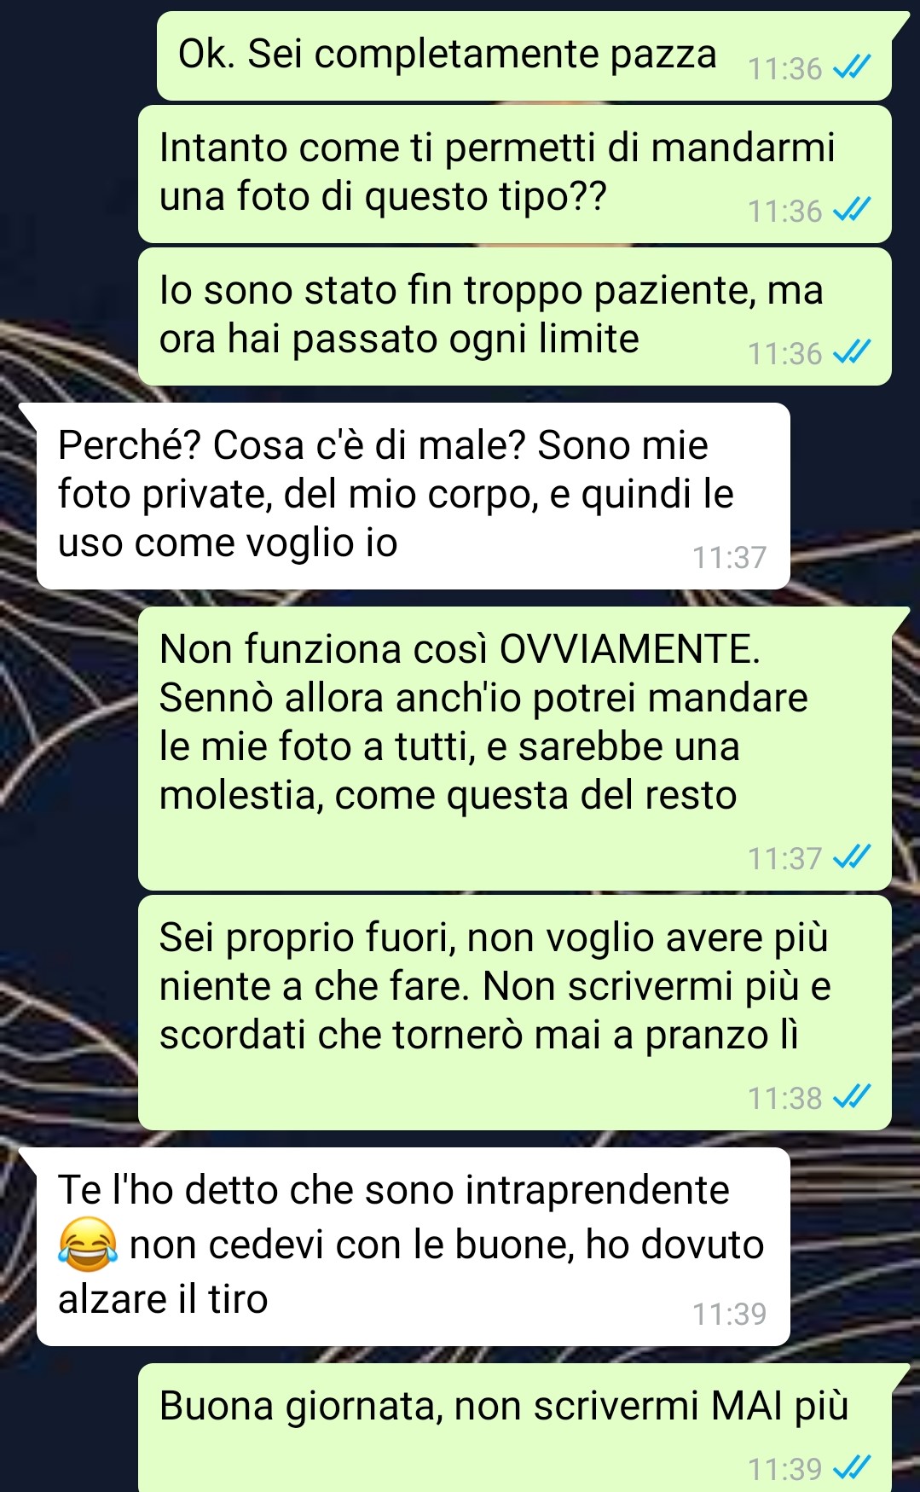
Task: Click the read receipt ticks on 'Sei proprio fuori' message
Action: [852, 1097]
